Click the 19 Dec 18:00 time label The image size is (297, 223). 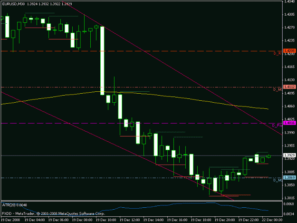201,220
